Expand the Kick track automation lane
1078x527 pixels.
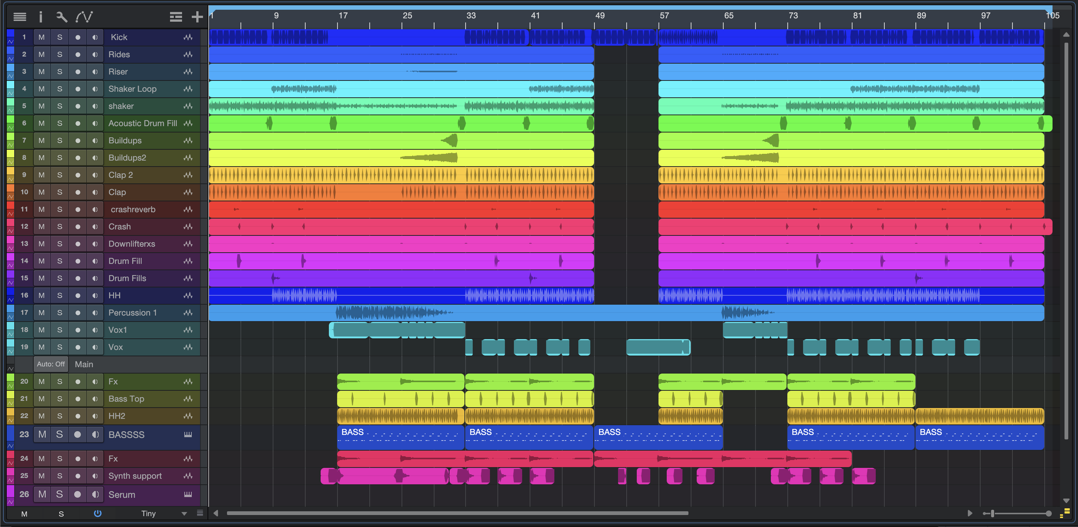[x=10, y=42]
